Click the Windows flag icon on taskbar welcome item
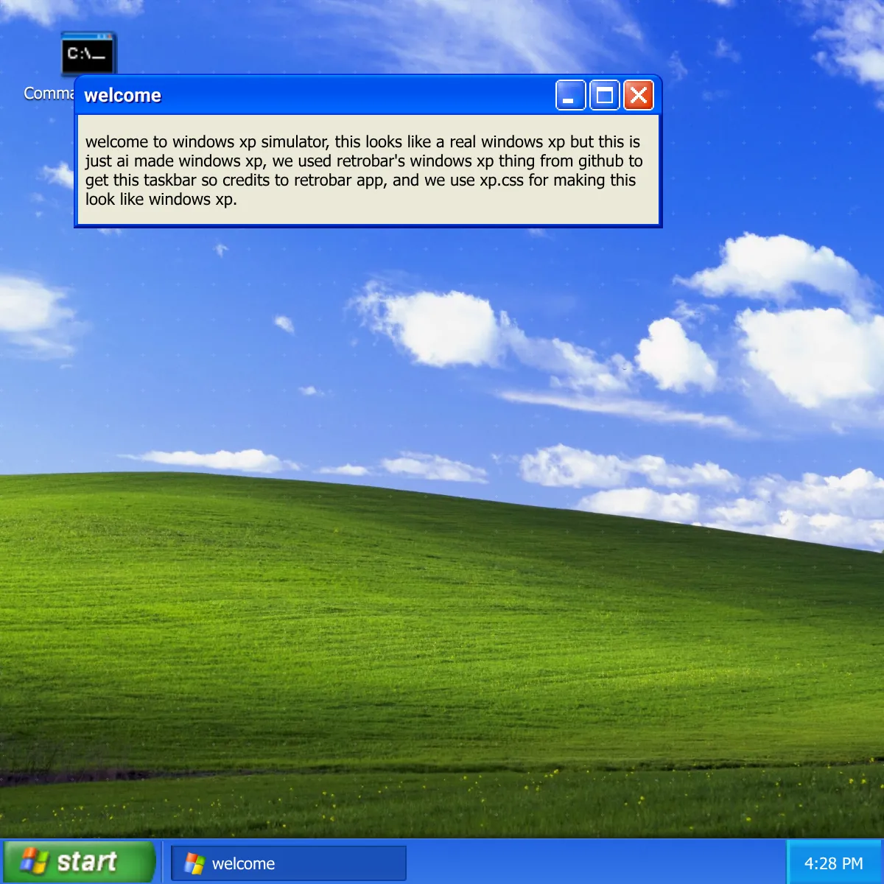This screenshot has width=884, height=884. pos(194,863)
